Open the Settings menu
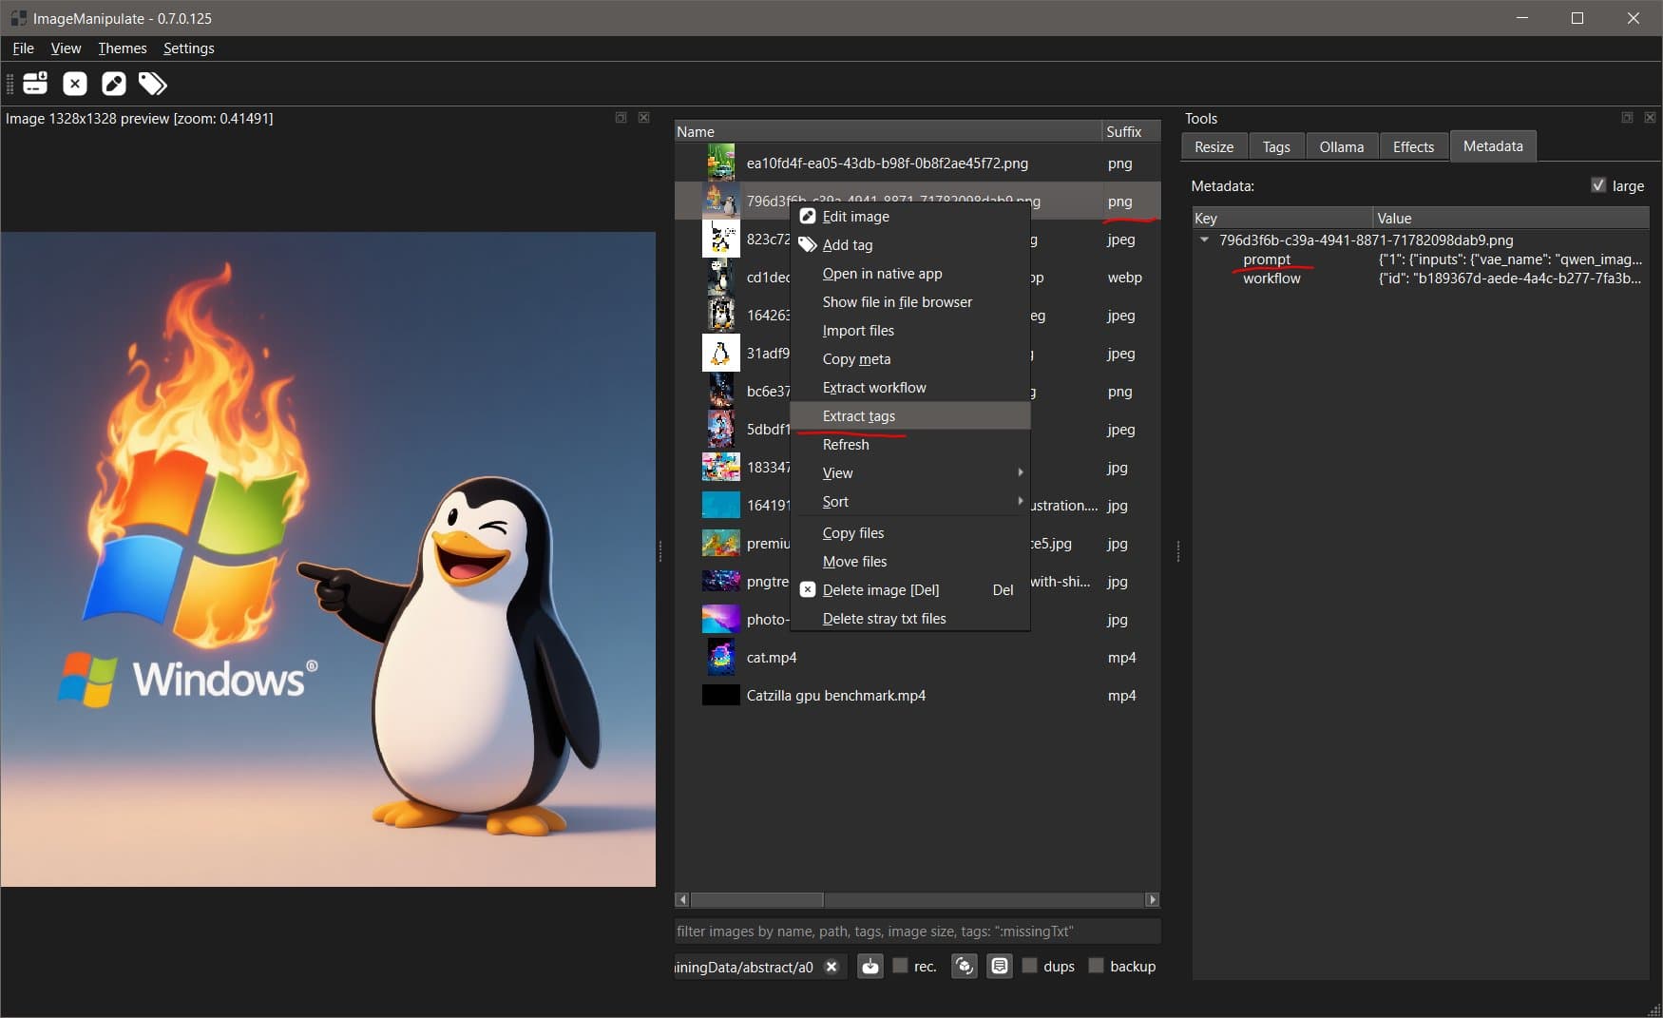 (188, 48)
